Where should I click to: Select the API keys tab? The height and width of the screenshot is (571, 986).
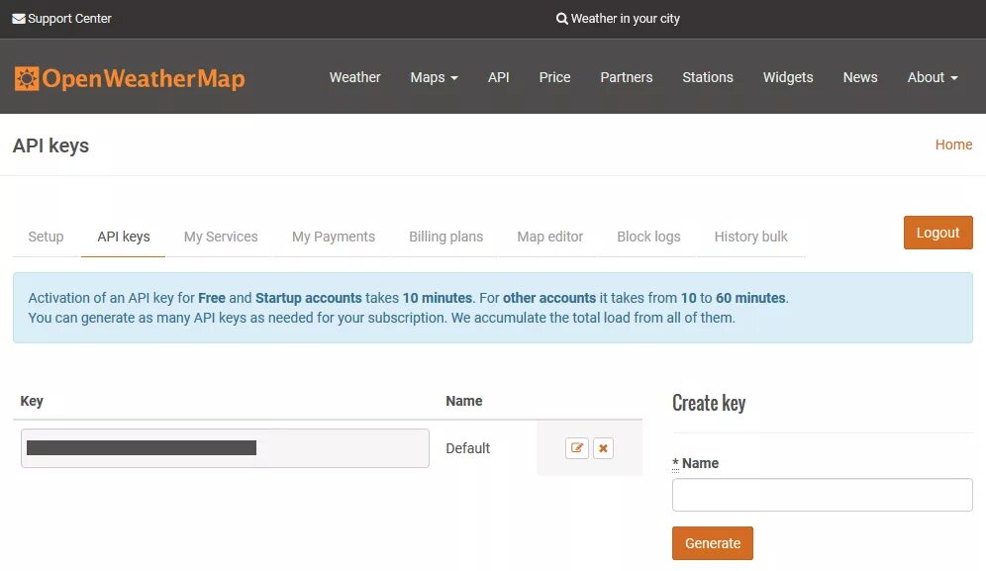pos(123,237)
